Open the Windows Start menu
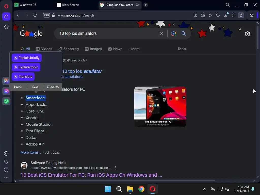 108,189
